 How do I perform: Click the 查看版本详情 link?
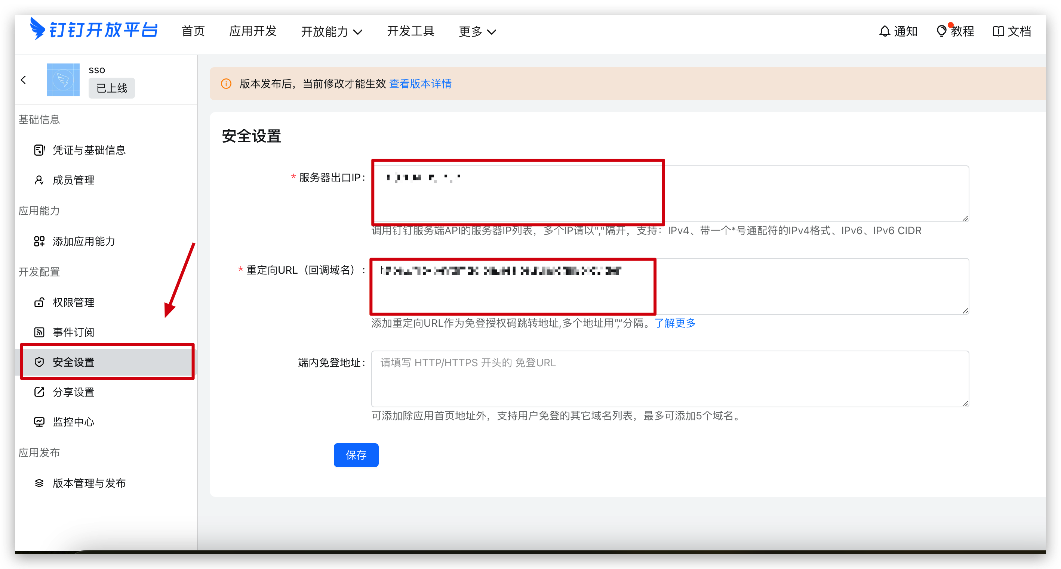[x=420, y=84]
